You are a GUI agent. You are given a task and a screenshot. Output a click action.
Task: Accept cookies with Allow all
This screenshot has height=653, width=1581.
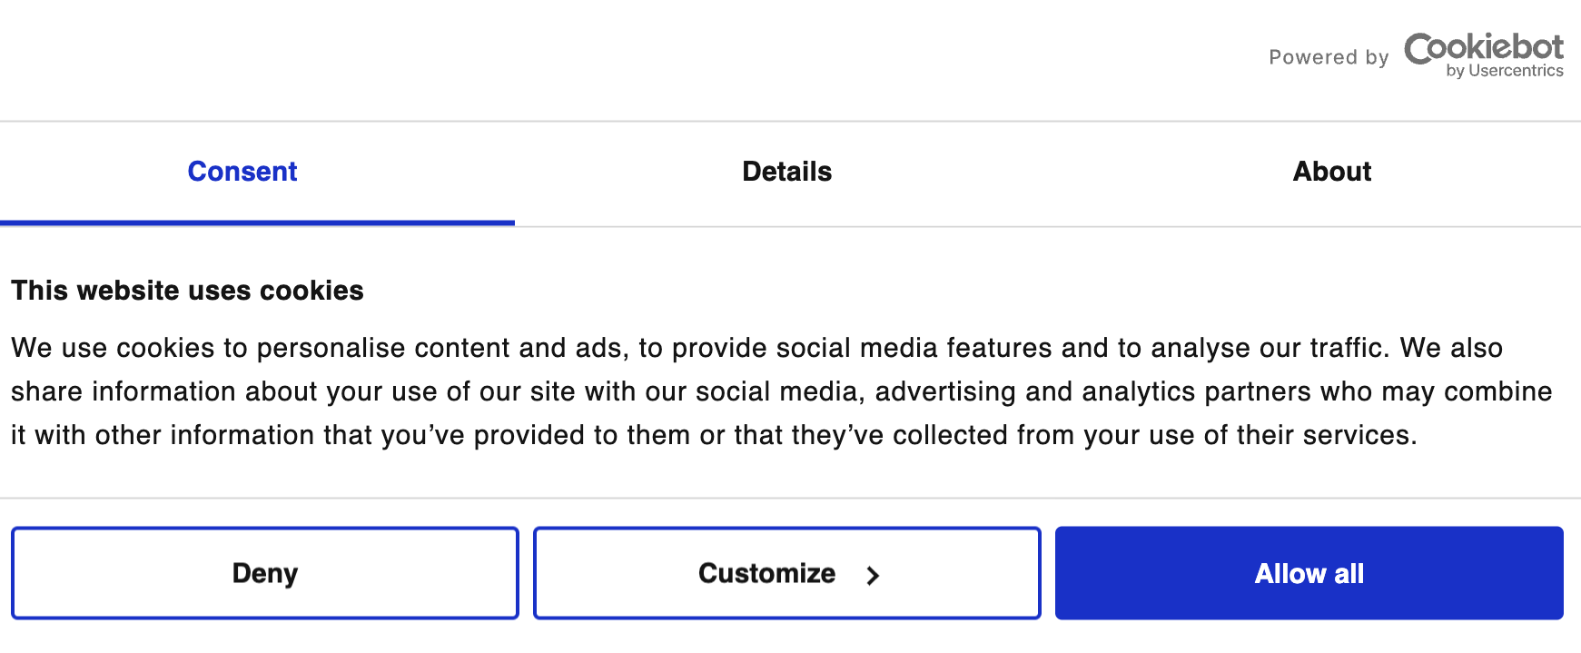[1309, 573]
